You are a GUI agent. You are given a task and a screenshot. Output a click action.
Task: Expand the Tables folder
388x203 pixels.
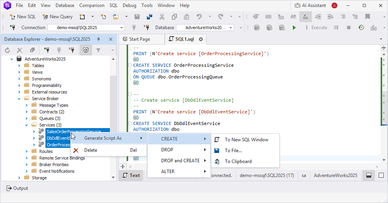coord(19,66)
